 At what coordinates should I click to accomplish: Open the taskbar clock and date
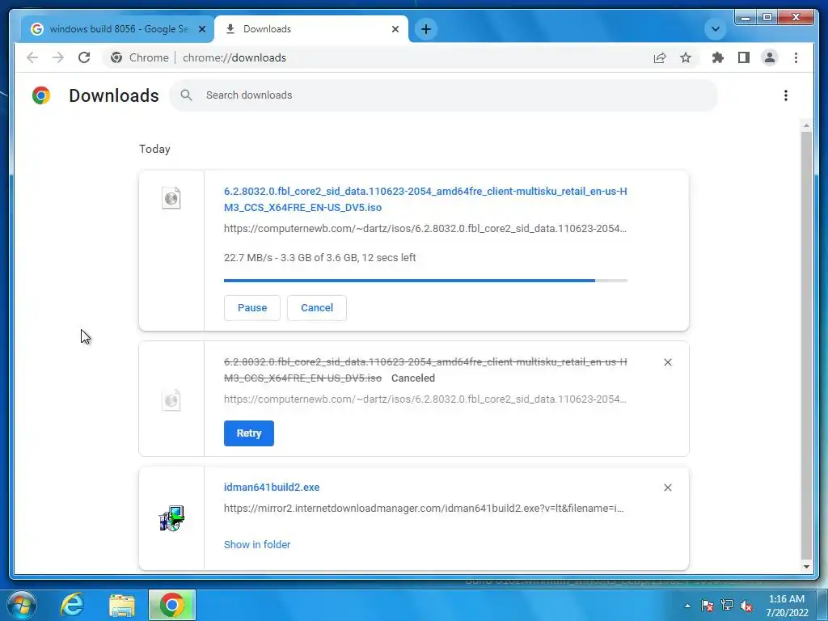point(787,606)
